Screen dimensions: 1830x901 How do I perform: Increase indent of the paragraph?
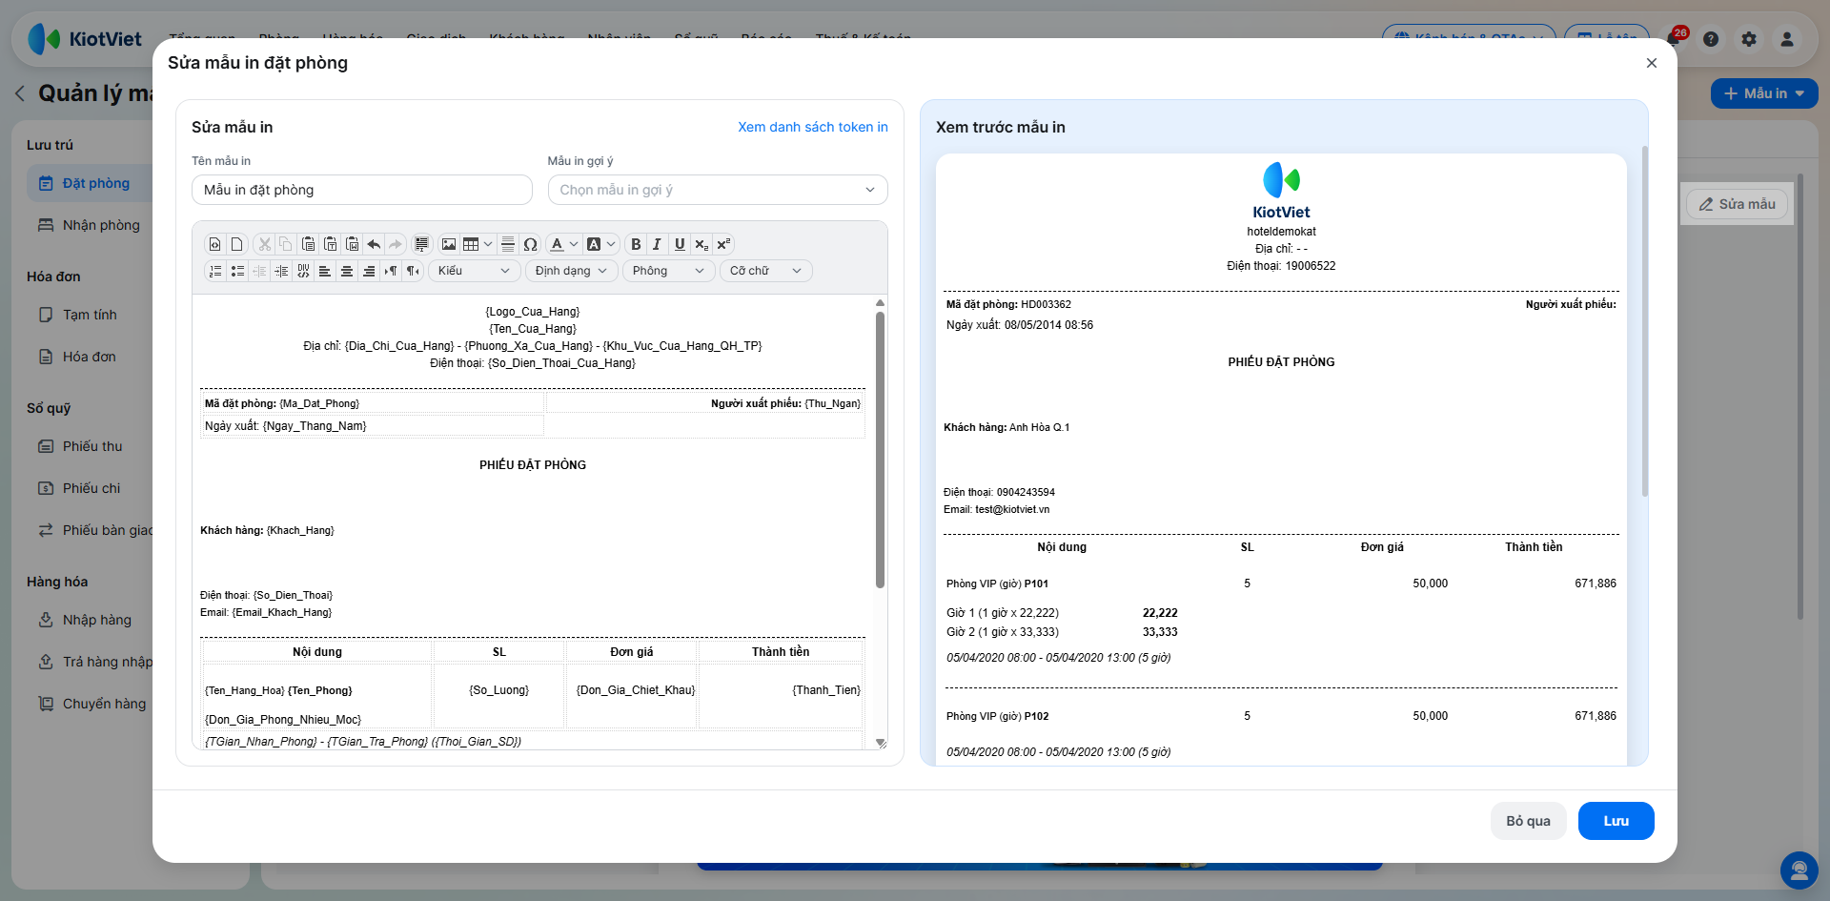(x=281, y=271)
